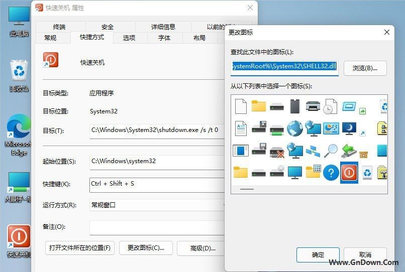405x272 pixels.
Task: Click the 更改图标(C)... button
Action: [146, 248]
